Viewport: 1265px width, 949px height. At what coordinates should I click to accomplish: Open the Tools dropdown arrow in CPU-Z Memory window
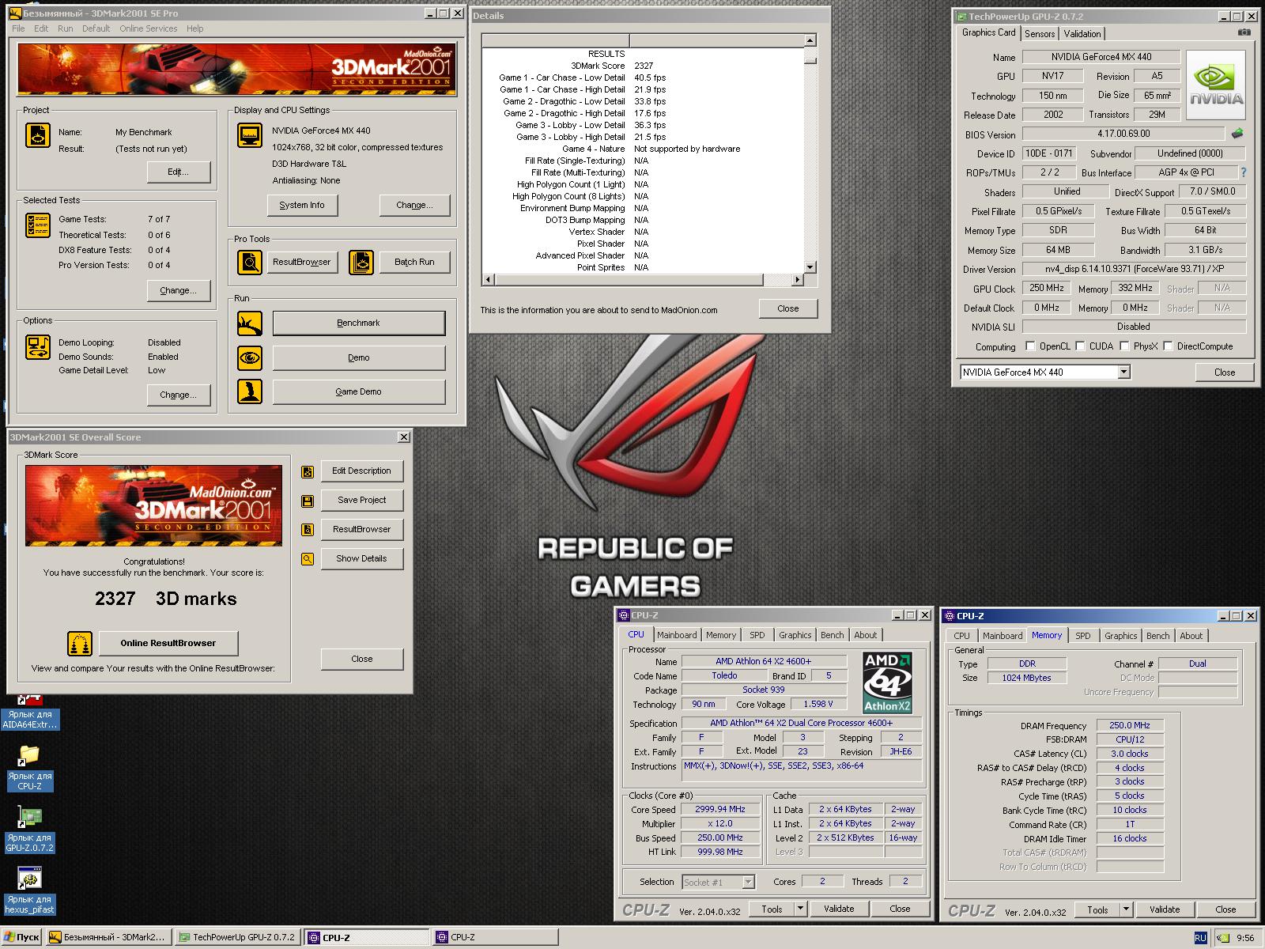pos(1126,909)
